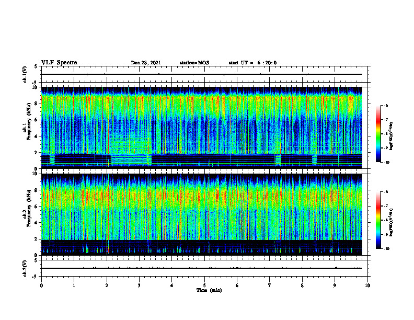The width and height of the screenshot is (414, 320).
Task: Click the time axis tick label '10'
Action: click(367, 285)
